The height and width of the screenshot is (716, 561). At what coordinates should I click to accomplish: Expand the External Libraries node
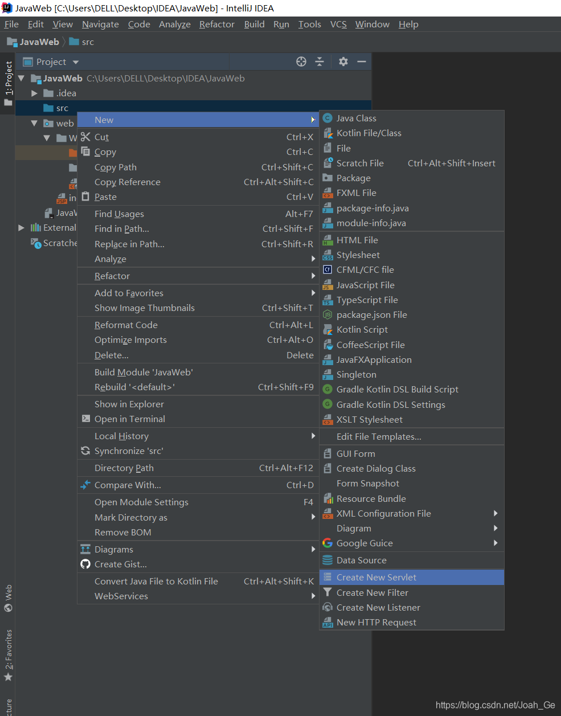pos(21,228)
